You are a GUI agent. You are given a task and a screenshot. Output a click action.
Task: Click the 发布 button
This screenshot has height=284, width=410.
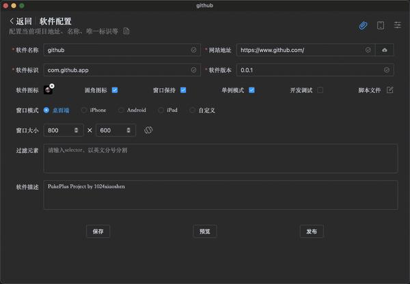[311, 231]
